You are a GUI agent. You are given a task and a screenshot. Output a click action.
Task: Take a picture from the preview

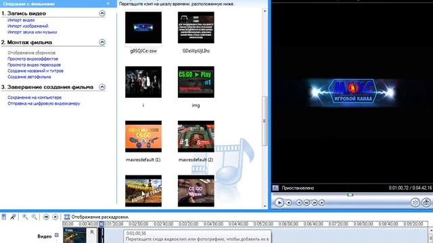tap(426, 202)
